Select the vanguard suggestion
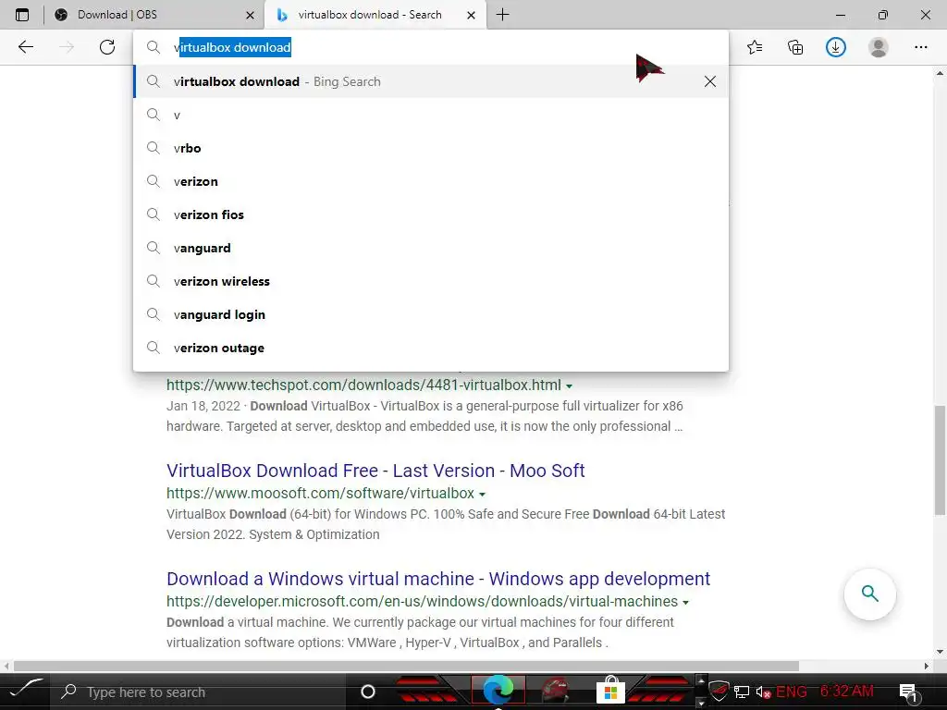The image size is (947, 710). pyautogui.click(x=431, y=248)
